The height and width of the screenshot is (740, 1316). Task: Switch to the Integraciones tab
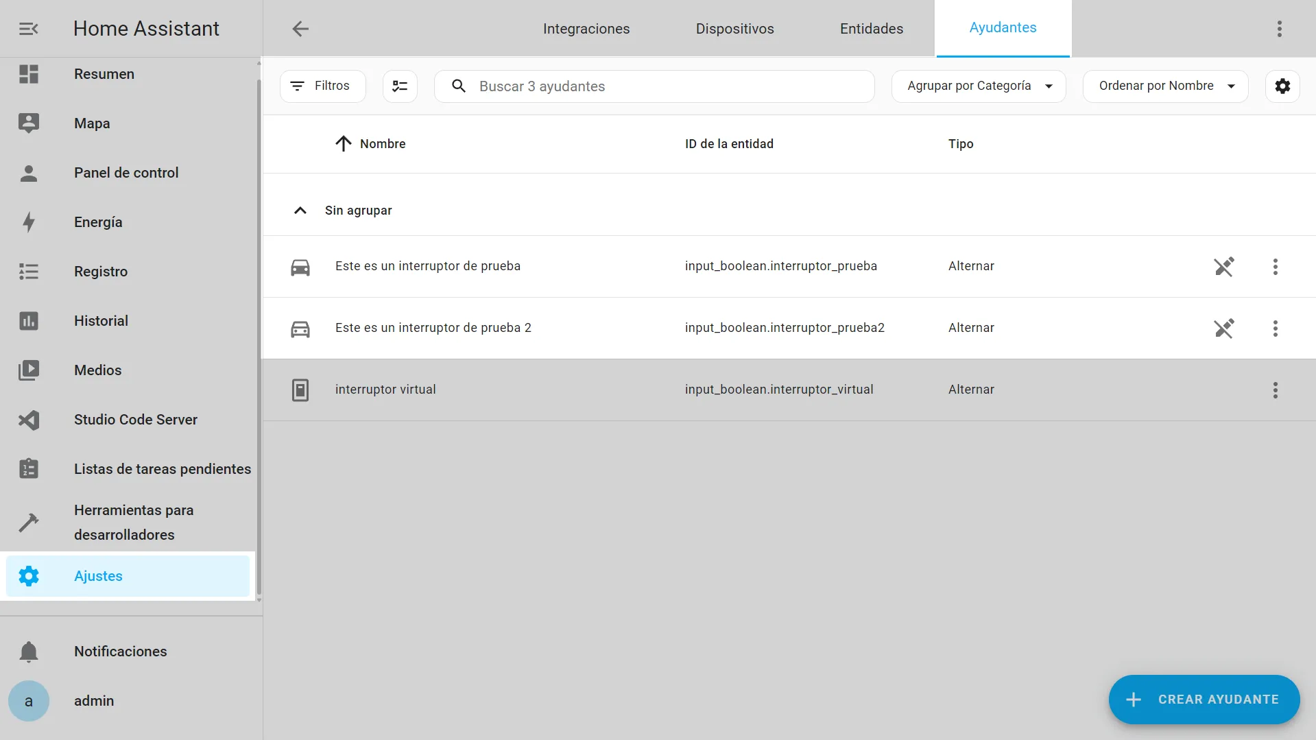[x=586, y=29]
